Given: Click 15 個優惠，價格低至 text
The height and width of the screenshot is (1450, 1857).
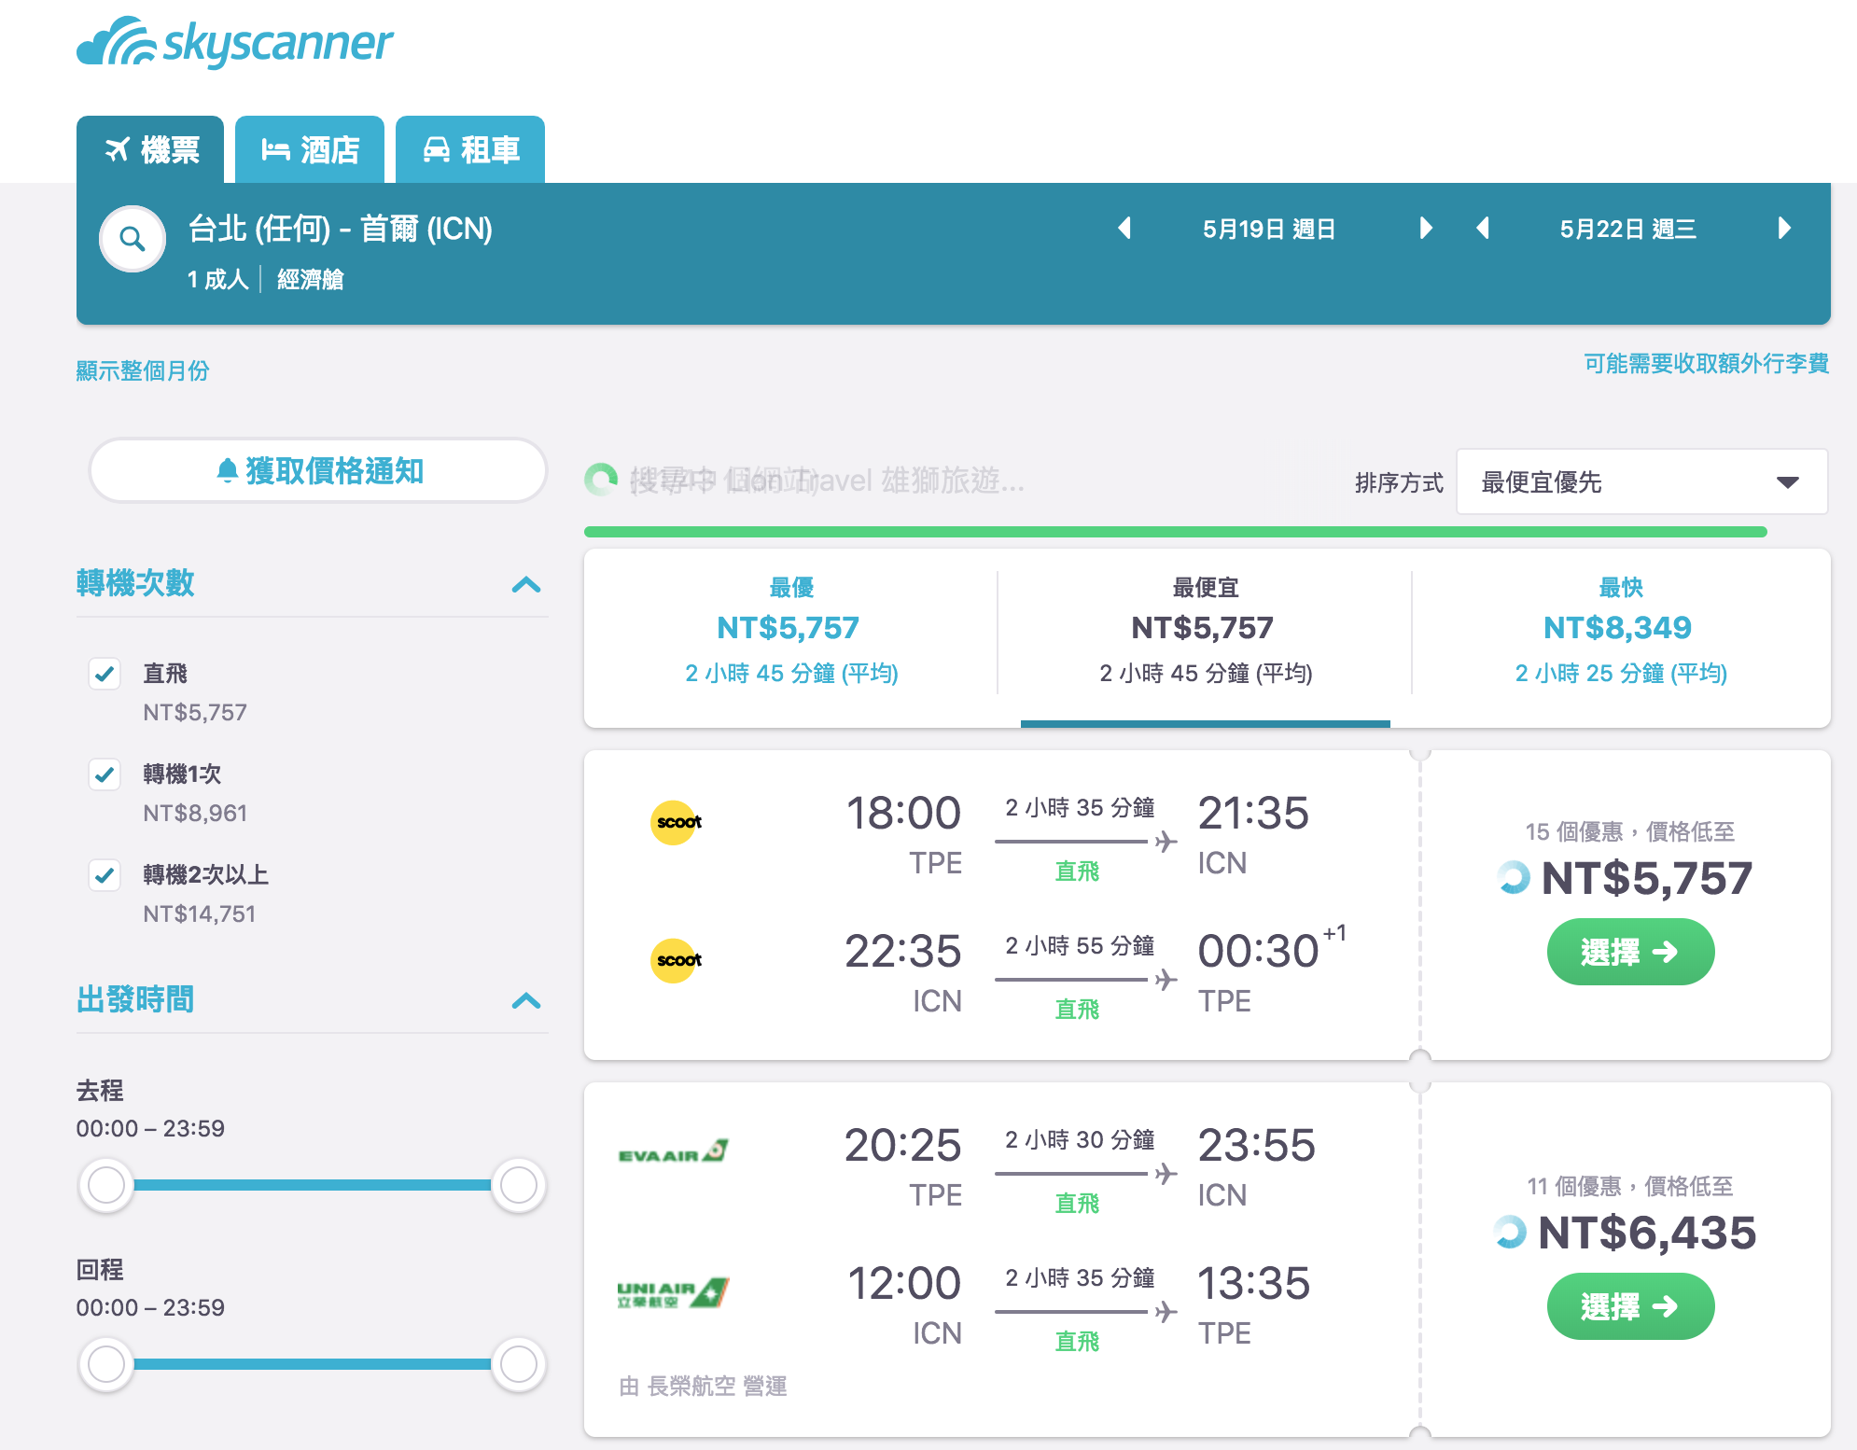Looking at the screenshot, I should coord(1630,831).
